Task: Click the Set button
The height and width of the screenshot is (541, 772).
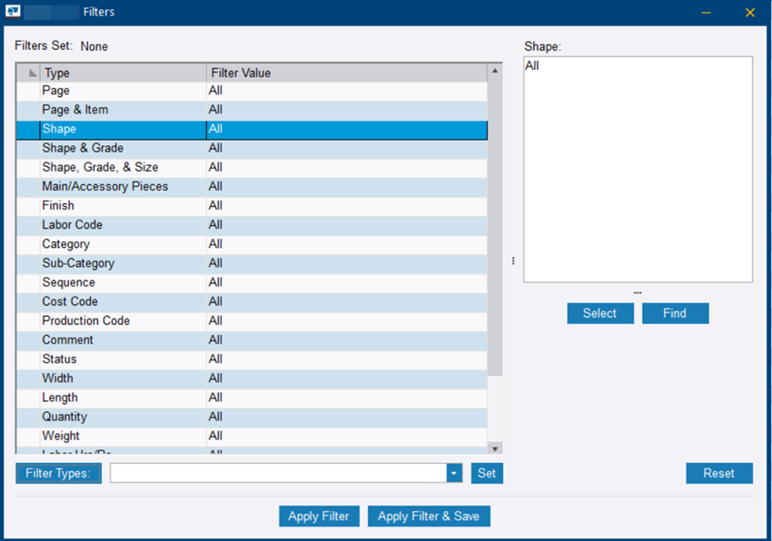Action: (487, 473)
